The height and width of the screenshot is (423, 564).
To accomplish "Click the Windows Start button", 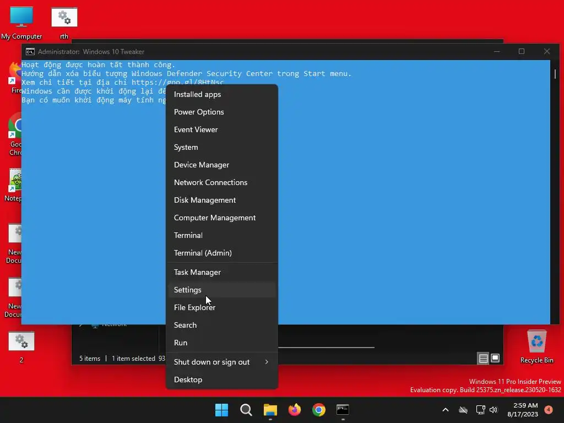I will point(221,410).
